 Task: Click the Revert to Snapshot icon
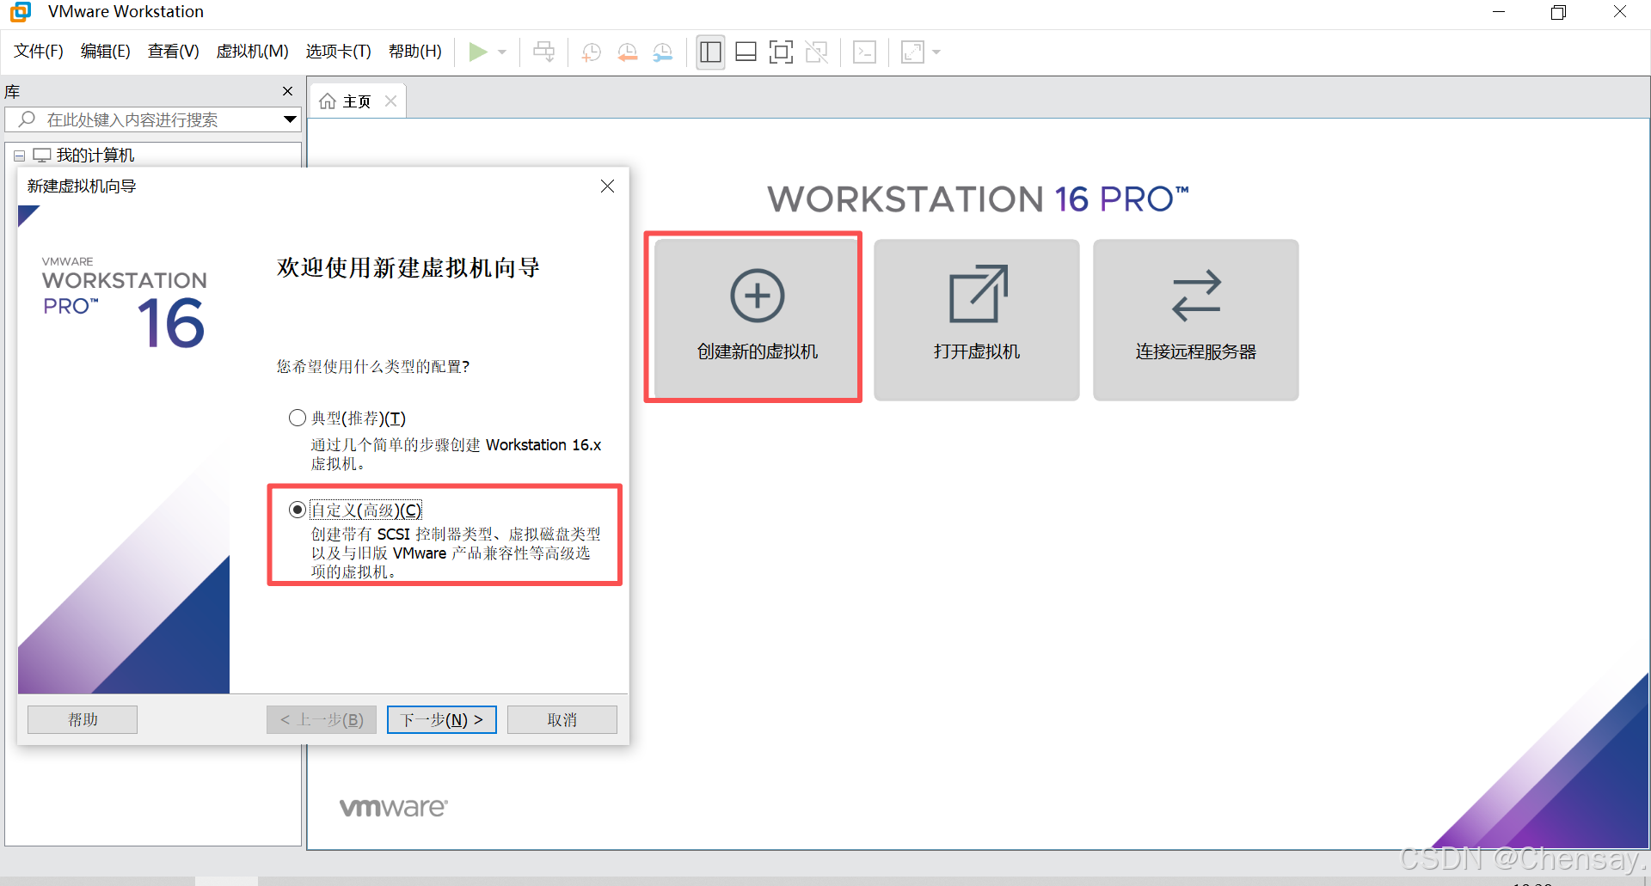[628, 52]
